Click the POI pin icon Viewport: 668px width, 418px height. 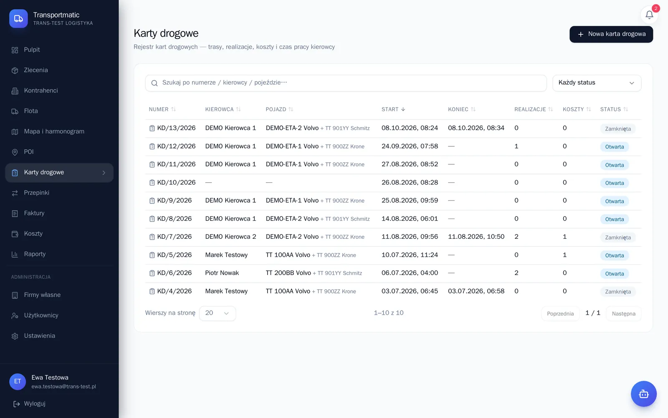(x=15, y=152)
